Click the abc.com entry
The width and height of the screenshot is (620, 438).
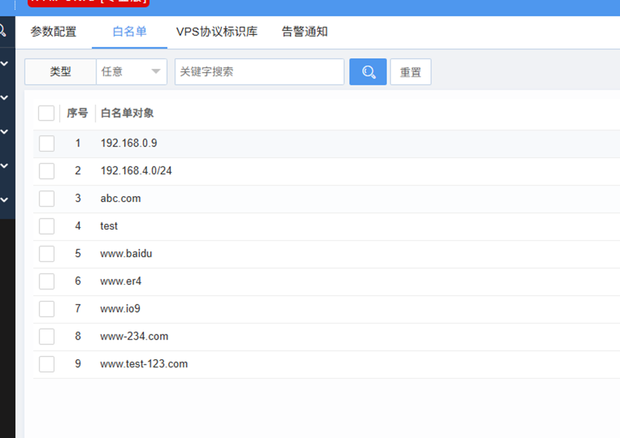(x=121, y=198)
